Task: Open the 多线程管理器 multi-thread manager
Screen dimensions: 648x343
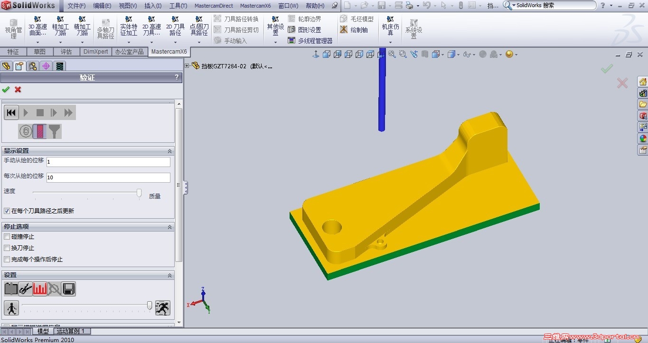Action: 310,41
